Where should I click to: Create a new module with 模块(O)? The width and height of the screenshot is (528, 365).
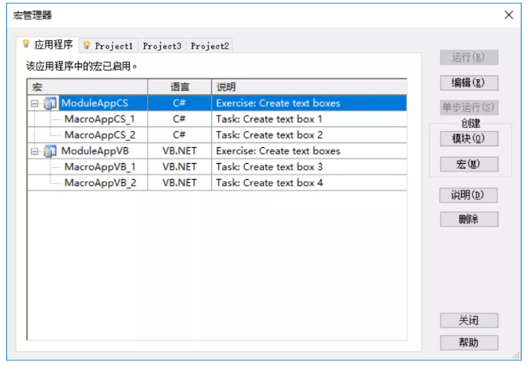click(468, 139)
